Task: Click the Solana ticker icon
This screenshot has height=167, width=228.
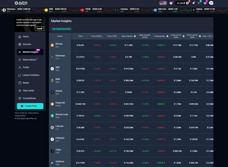Action: point(193,10)
